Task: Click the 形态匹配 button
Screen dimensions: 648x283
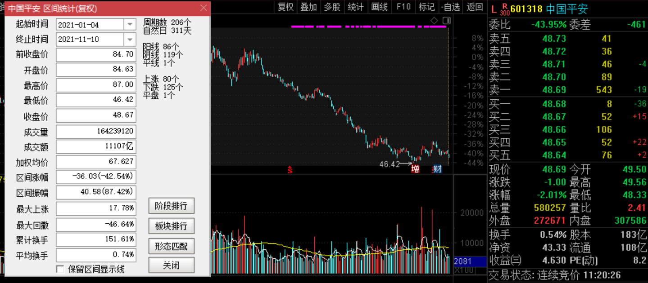Action: pos(171,246)
